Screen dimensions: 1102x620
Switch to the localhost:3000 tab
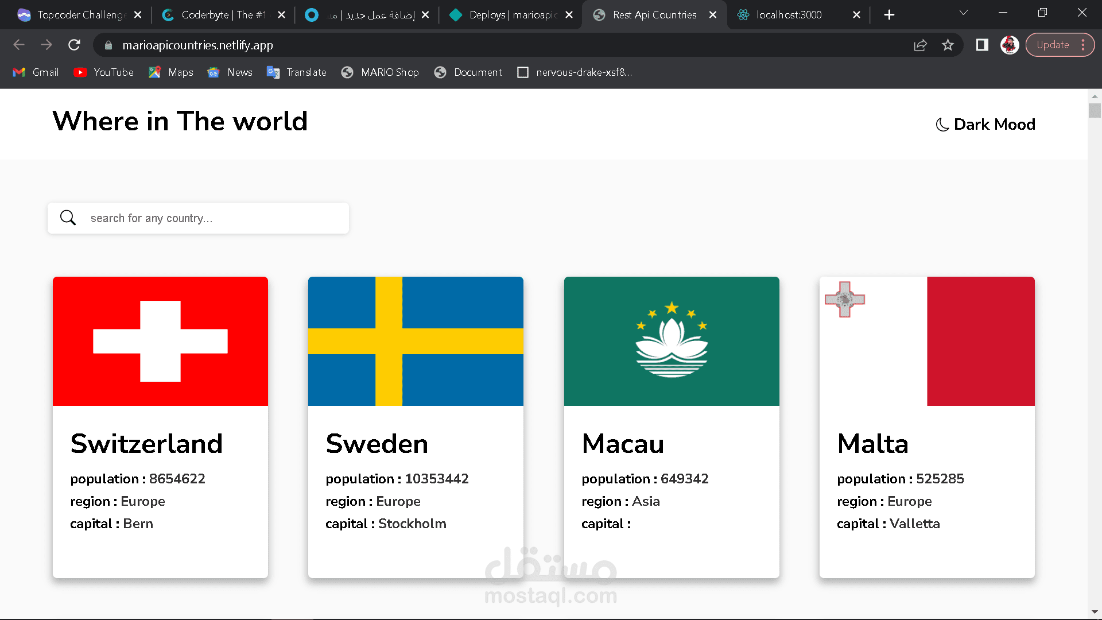[x=789, y=15]
